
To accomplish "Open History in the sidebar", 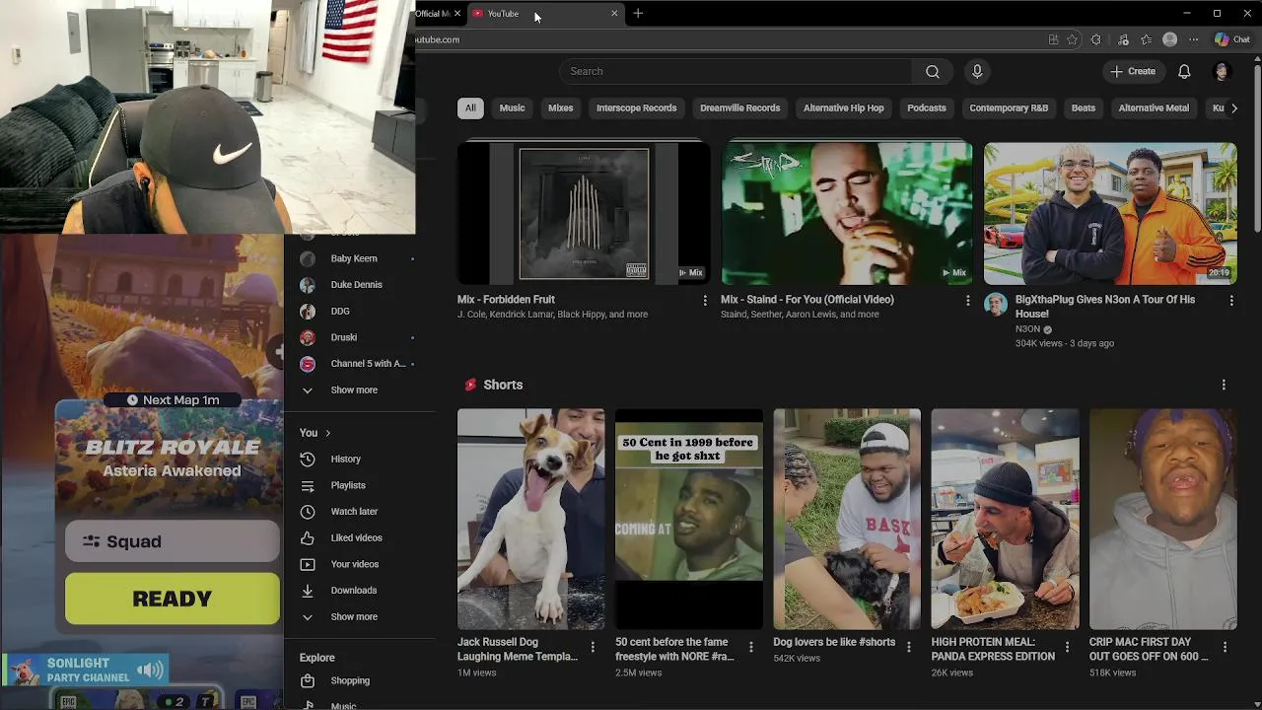I will coord(345,459).
